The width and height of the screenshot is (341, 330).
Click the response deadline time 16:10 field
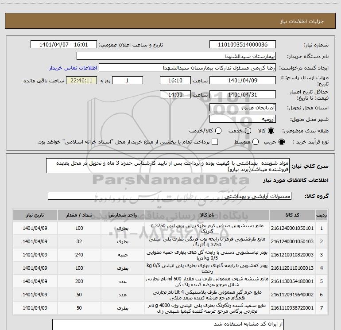click(175, 80)
